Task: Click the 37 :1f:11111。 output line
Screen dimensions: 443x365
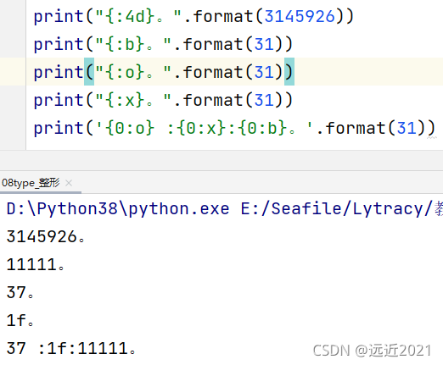Action: click(x=71, y=348)
